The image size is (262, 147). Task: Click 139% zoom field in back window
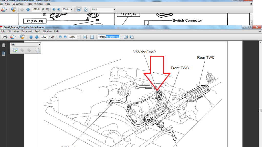tap(66, 9)
